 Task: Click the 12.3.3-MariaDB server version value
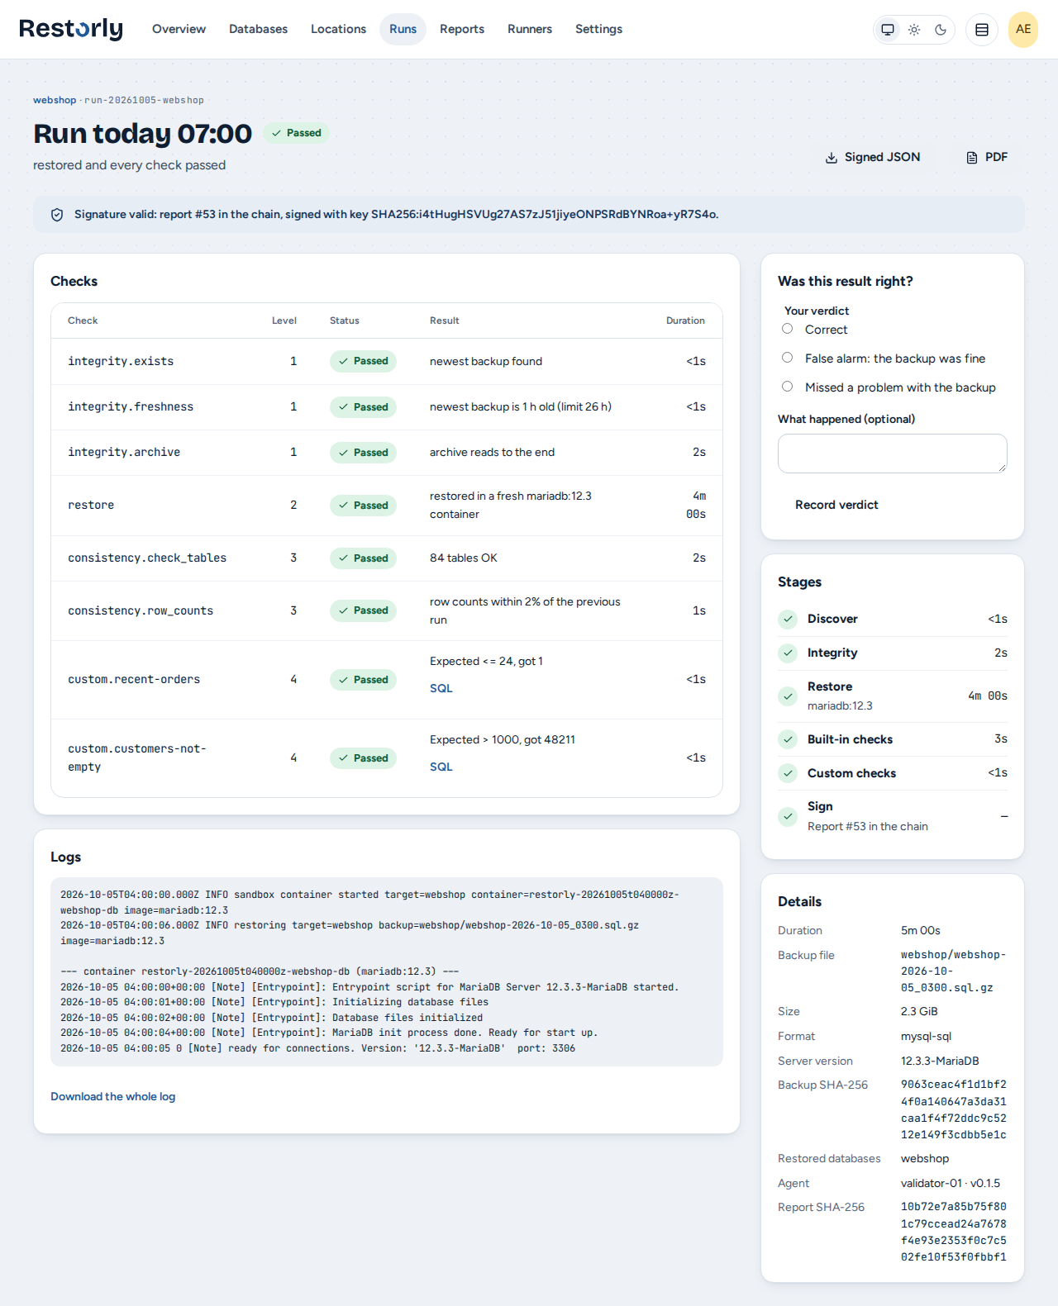point(940,1061)
